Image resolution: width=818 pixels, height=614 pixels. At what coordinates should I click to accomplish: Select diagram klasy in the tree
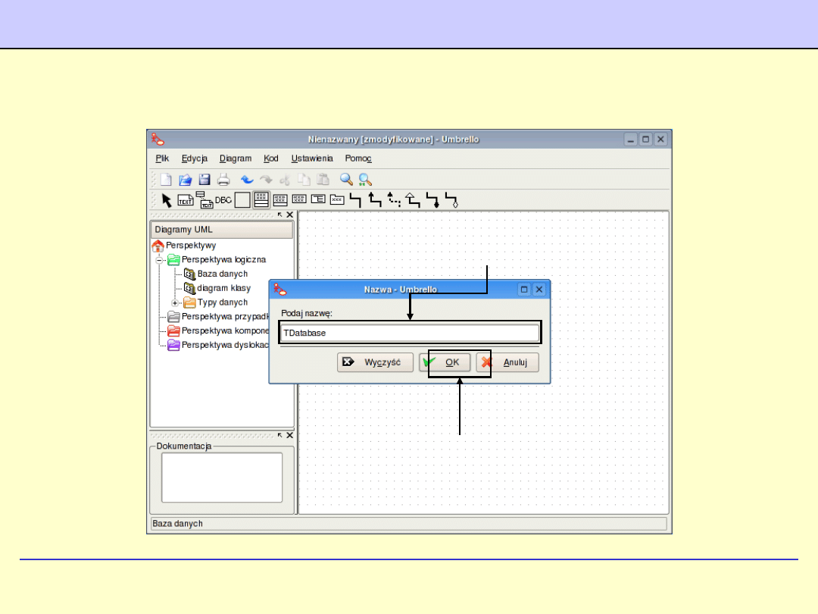[x=223, y=288]
